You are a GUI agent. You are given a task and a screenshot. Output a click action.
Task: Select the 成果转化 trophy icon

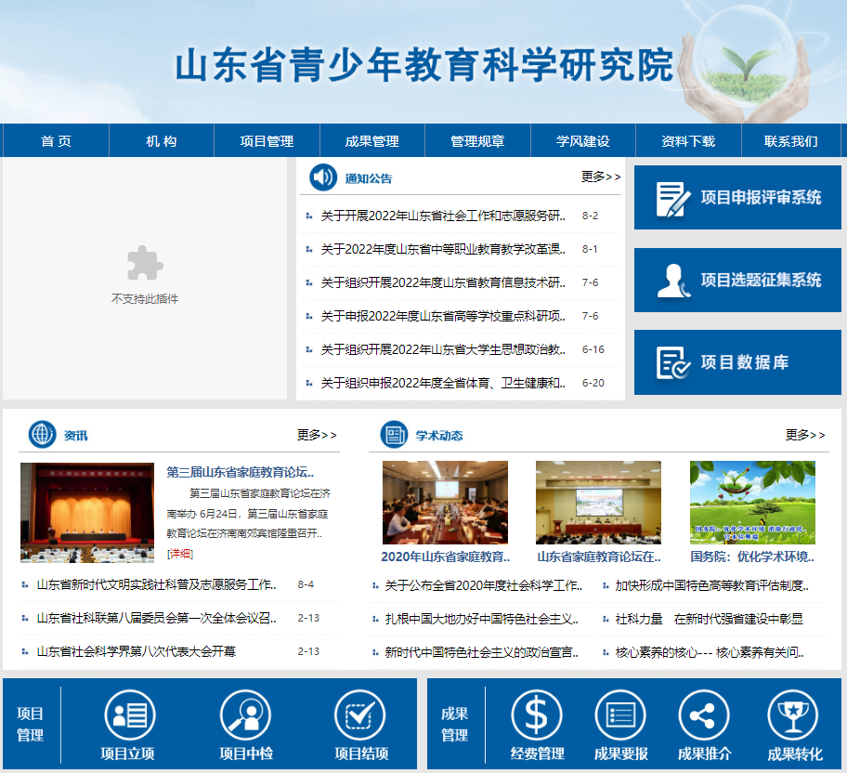pos(792,715)
